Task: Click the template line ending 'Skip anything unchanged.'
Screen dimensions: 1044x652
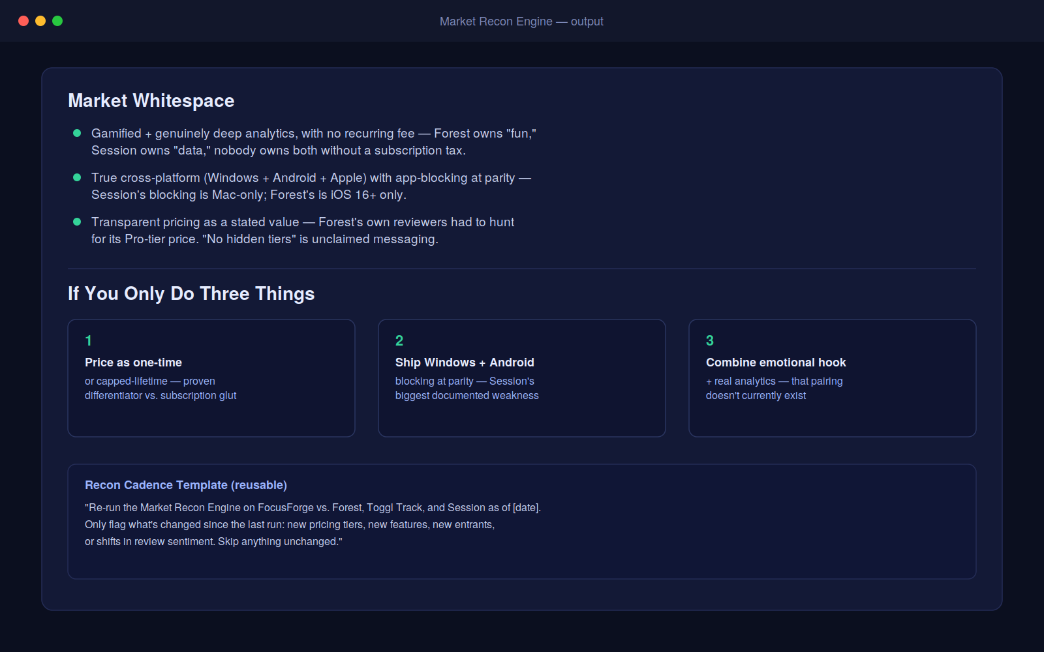Action: 213,541
